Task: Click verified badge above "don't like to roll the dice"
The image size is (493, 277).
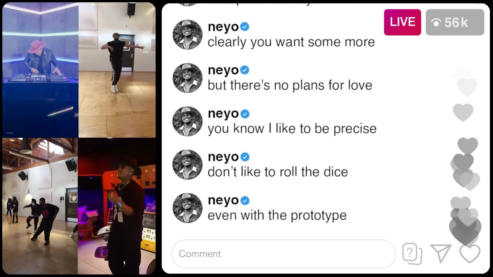Action: tap(245, 157)
